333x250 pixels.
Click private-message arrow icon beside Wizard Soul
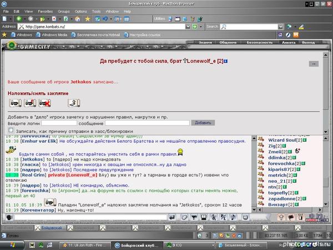(261, 139)
